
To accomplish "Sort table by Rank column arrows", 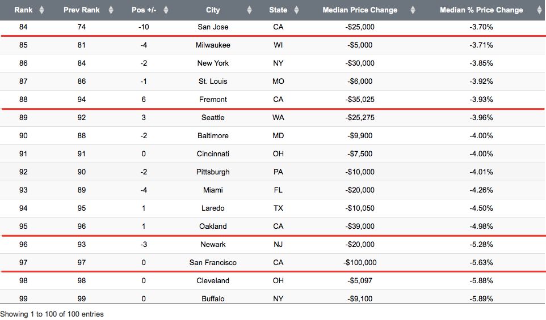I will pos(41,10).
